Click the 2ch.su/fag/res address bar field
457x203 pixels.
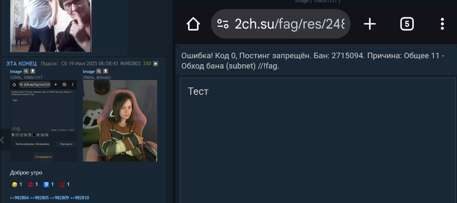pyautogui.click(x=281, y=24)
